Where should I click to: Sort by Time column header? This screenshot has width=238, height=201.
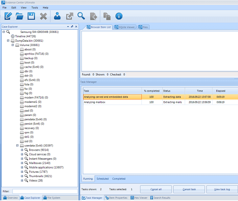199,91
